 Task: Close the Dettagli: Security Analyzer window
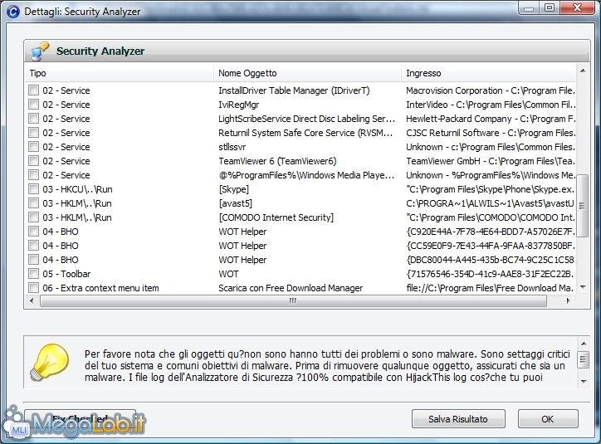577,7
